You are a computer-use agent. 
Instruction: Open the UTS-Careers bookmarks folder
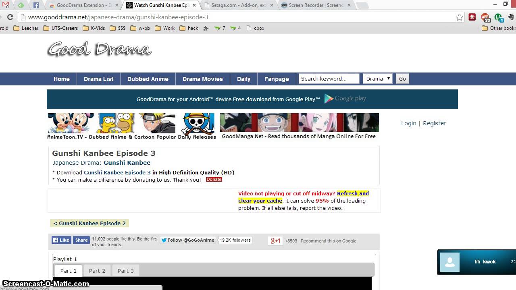click(60, 28)
